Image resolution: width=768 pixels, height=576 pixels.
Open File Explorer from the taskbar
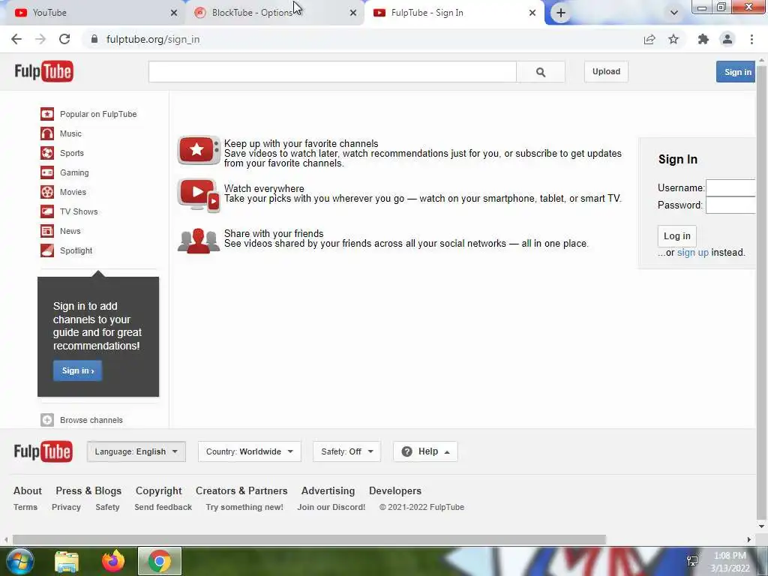[x=67, y=561]
